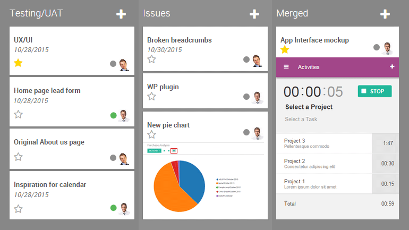Open the New pie chart thumbnail
This screenshot has width=409, height=230.
click(205, 181)
